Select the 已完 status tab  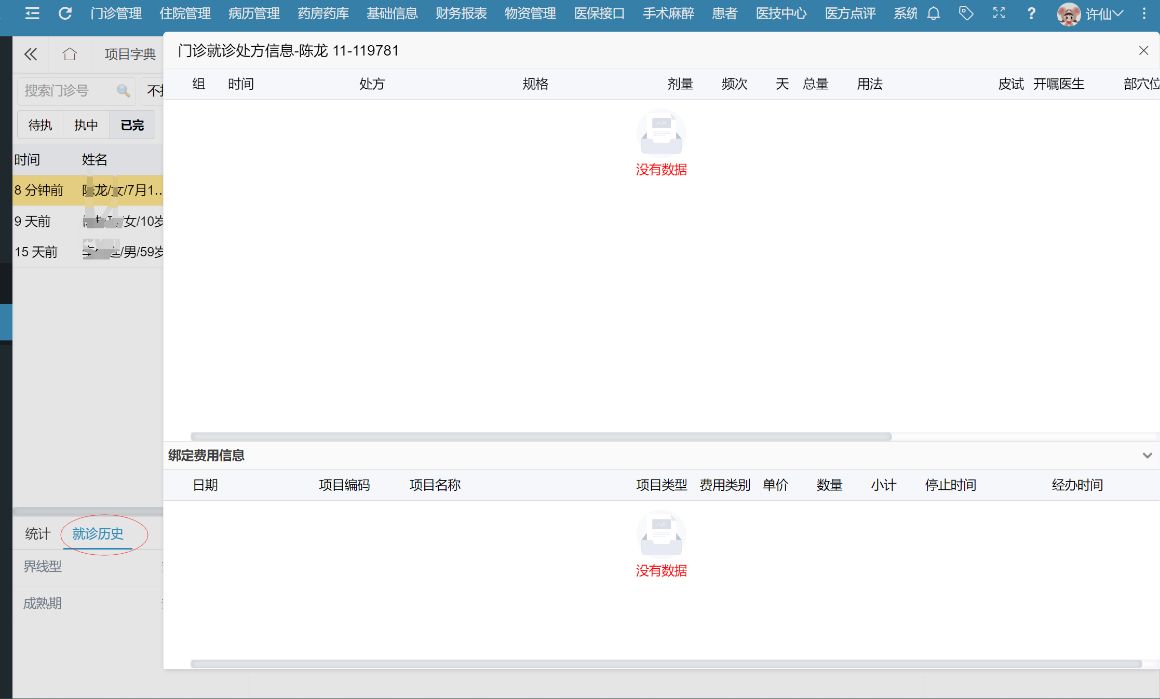point(132,125)
